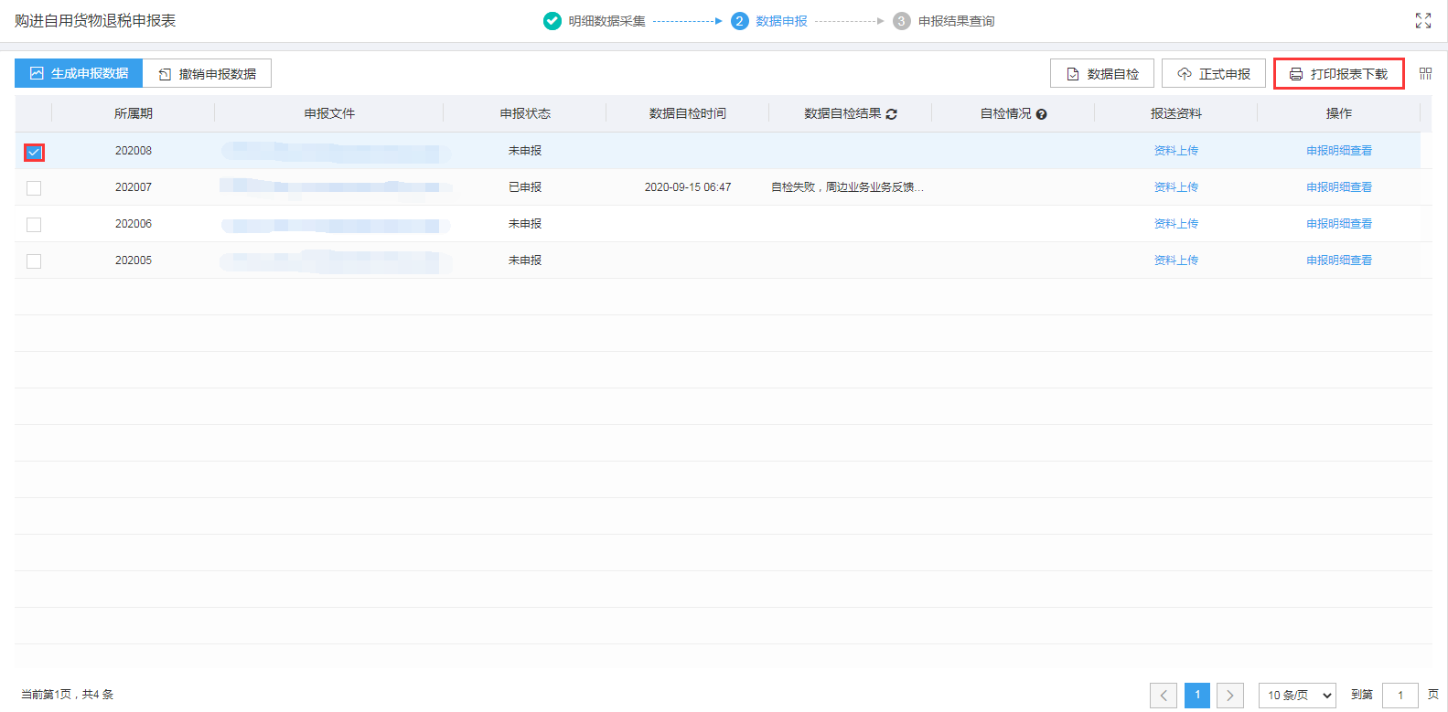Check the 202007 row checkbox
This screenshot has height=712, width=1448.
34,188
